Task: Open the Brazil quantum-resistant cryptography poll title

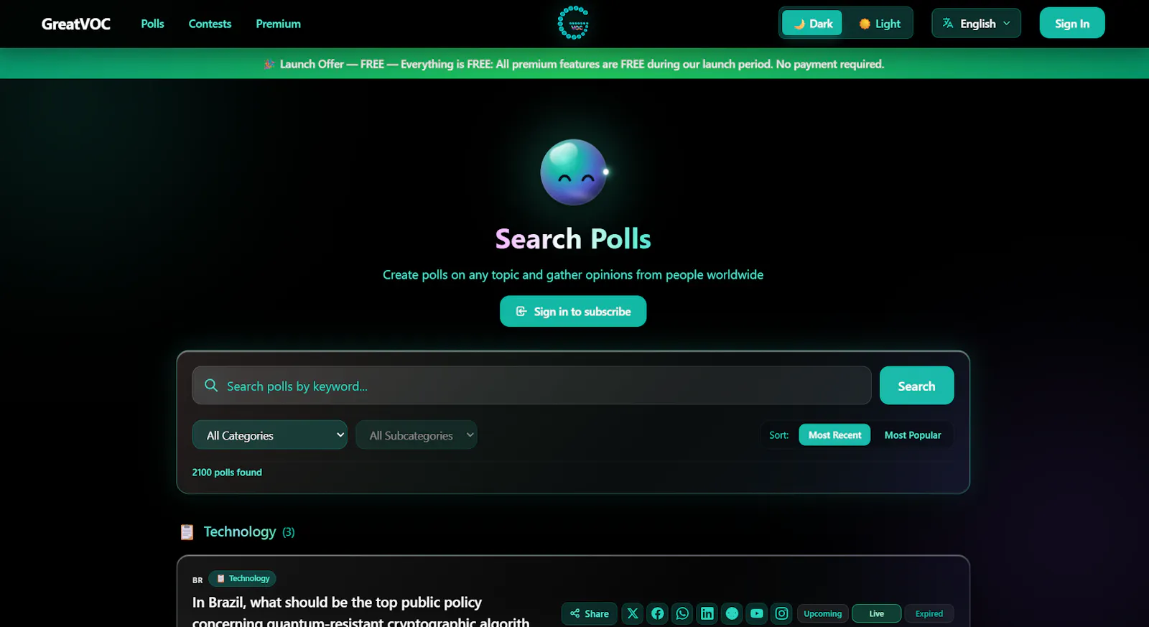Action: tap(361, 612)
